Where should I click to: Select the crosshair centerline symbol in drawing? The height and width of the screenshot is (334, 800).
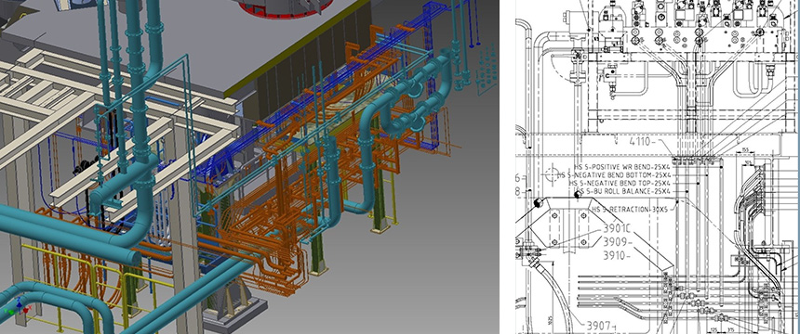coord(552,175)
